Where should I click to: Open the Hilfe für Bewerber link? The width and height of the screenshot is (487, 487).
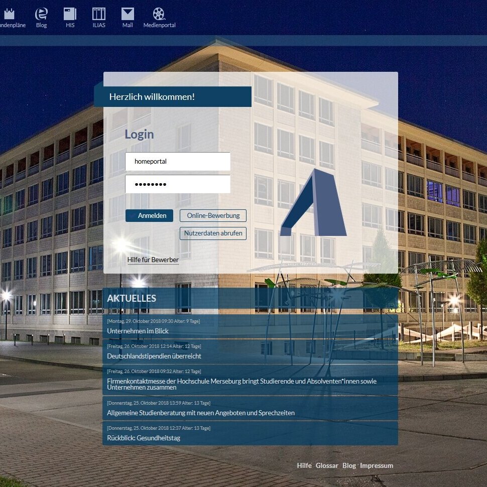coord(153,260)
